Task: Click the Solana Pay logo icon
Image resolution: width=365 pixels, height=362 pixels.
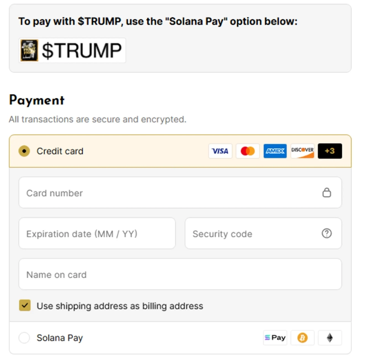Action: click(x=275, y=338)
